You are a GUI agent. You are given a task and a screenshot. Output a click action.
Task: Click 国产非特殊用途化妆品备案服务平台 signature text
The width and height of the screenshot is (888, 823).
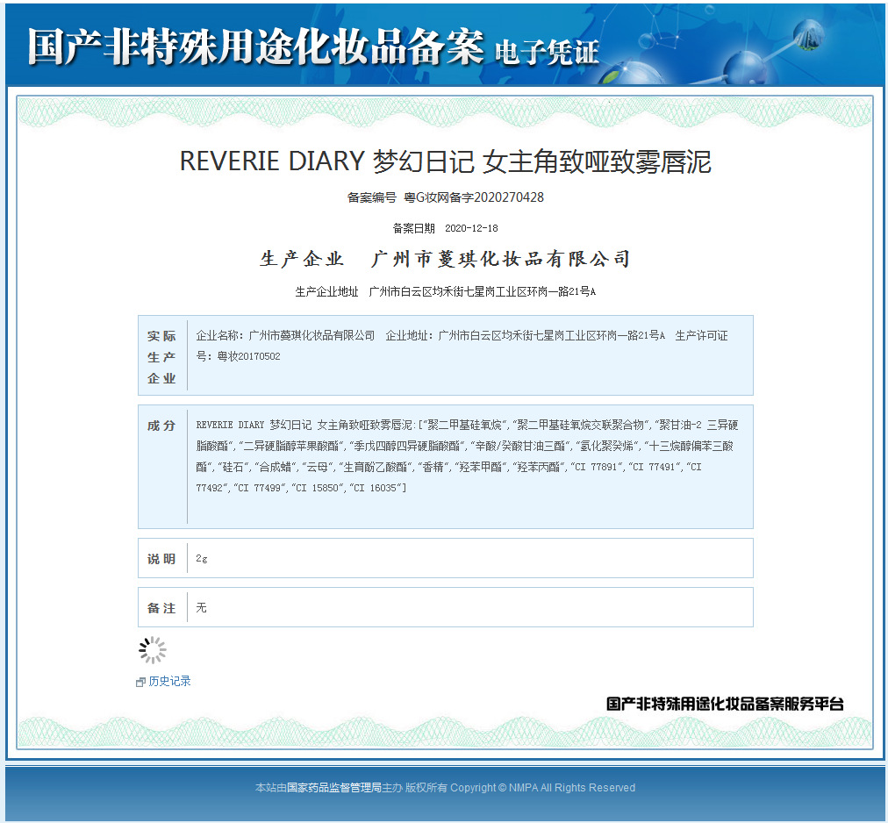click(x=725, y=704)
